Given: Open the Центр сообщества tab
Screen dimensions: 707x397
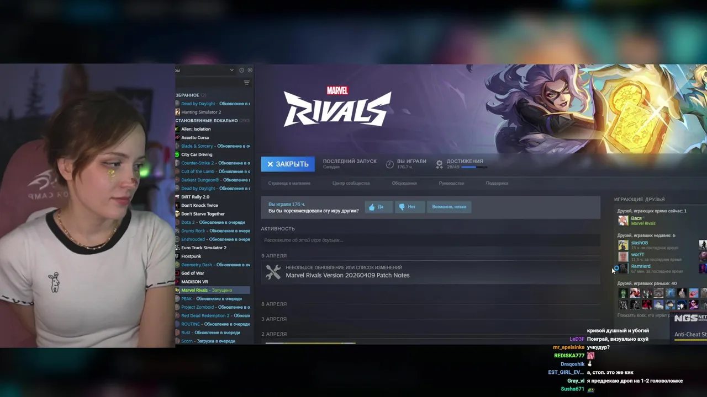Looking at the screenshot, I should [x=351, y=183].
